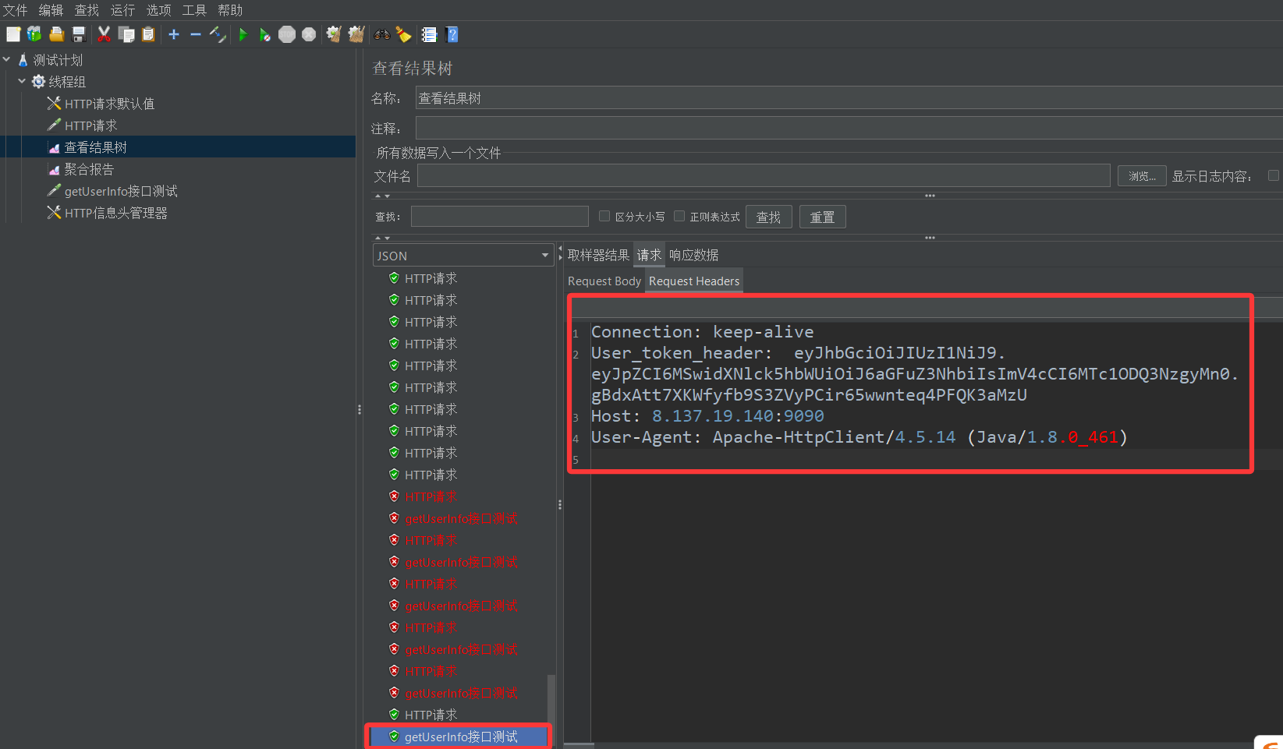1283x749 pixels.
Task: Click the 文件名 input field
Action: [x=764, y=175]
